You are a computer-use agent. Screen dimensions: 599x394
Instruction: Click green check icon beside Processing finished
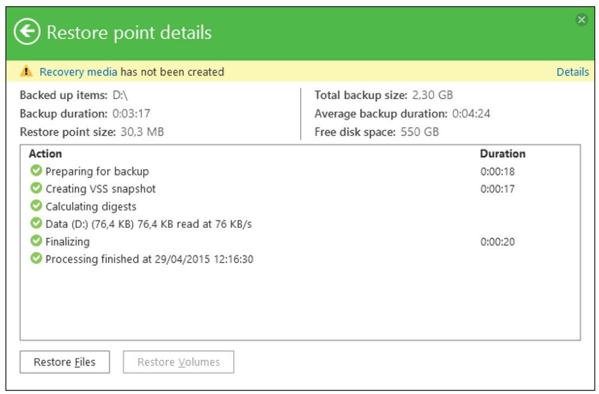tap(36, 259)
